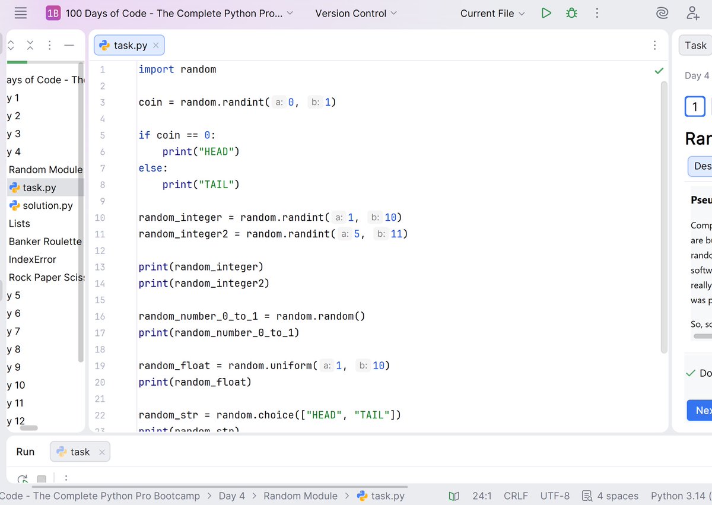Click the Run tool window label
712x505 pixels.
tap(26, 452)
